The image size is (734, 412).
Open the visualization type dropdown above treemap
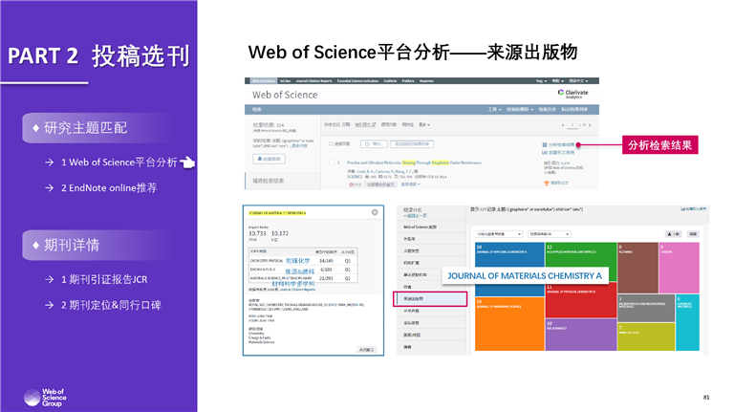click(499, 233)
